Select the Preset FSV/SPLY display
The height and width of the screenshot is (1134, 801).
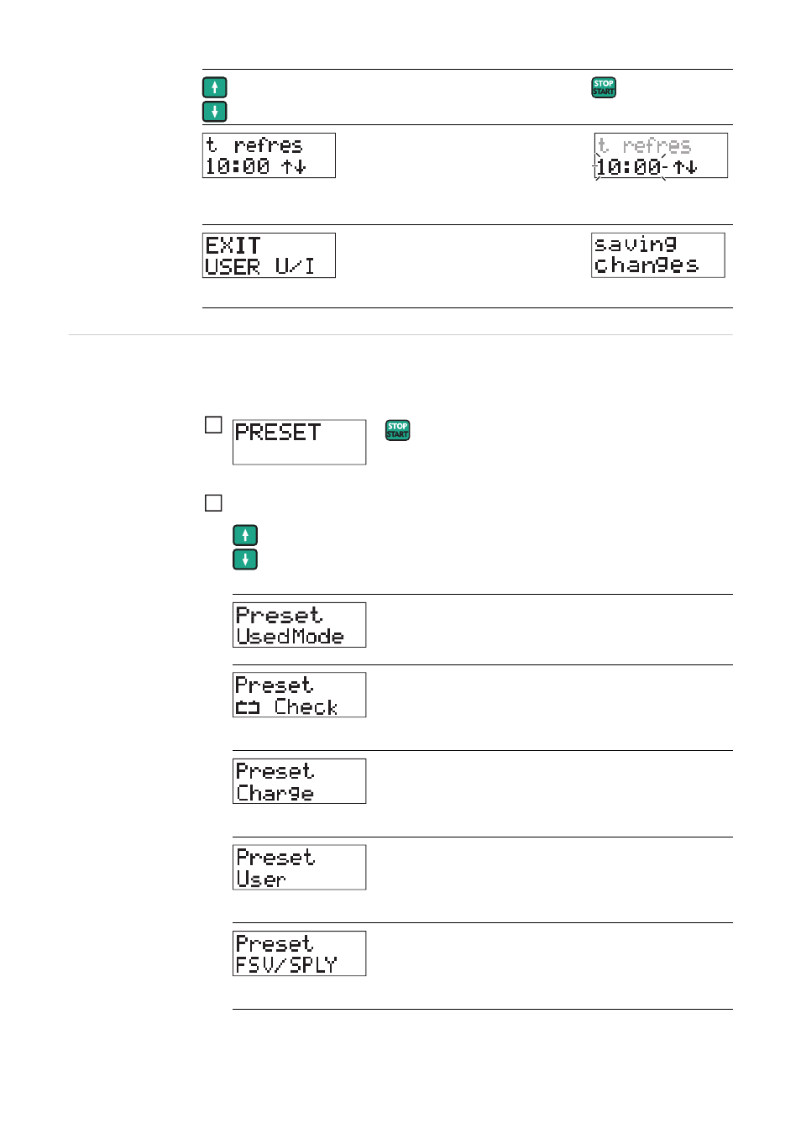(x=299, y=953)
